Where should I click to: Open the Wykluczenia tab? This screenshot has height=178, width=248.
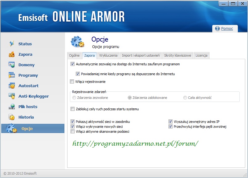pos(108,56)
